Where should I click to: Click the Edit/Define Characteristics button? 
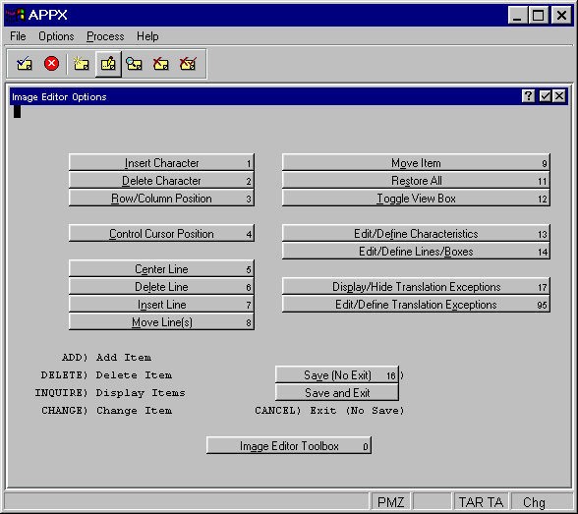click(x=416, y=233)
